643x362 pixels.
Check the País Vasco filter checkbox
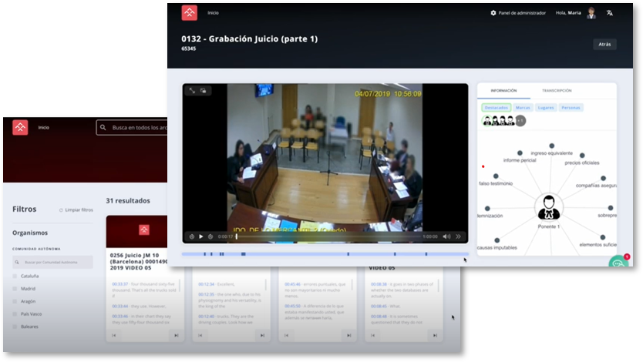[x=15, y=314]
